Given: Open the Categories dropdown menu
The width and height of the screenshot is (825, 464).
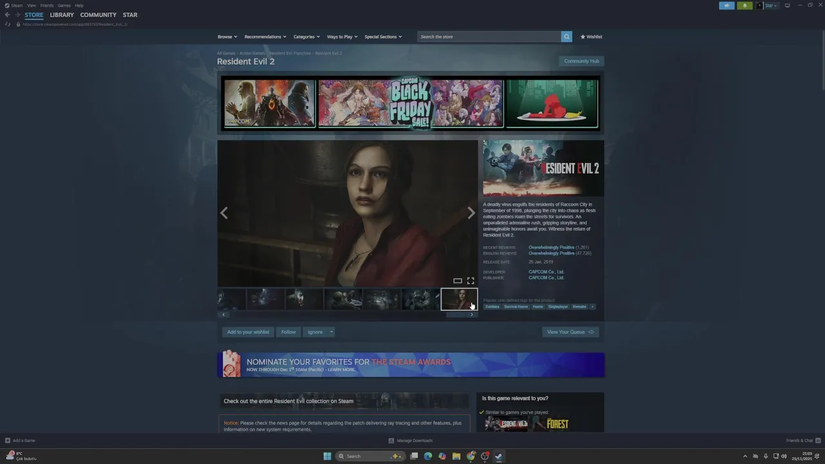Looking at the screenshot, I should (x=307, y=37).
